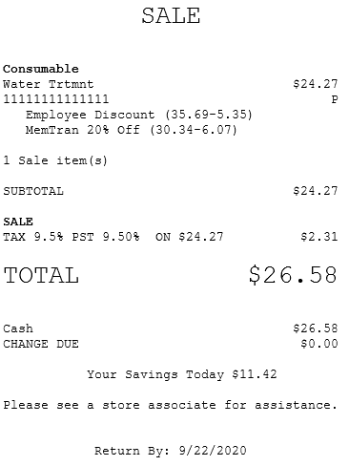Click the SUBTOTAL label
The image size is (349, 466).
coord(33,191)
